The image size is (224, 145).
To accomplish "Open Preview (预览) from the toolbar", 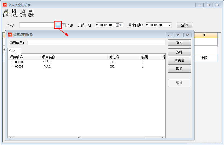I will click(14, 13).
